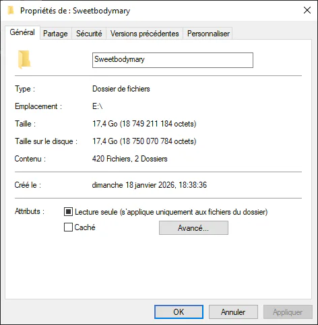Viewport: 318px width, 325px height.
Task: Click the Taille value 18 749 211 184 octets
Action: point(144,124)
